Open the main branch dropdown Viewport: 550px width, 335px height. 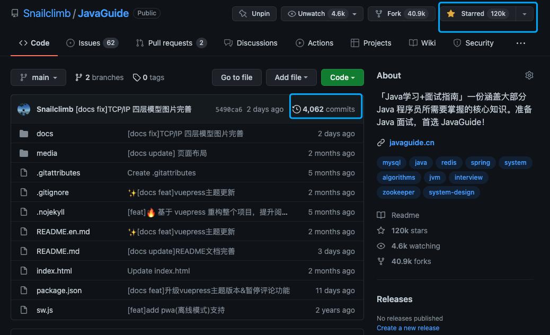pyautogui.click(x=38, y=77)
